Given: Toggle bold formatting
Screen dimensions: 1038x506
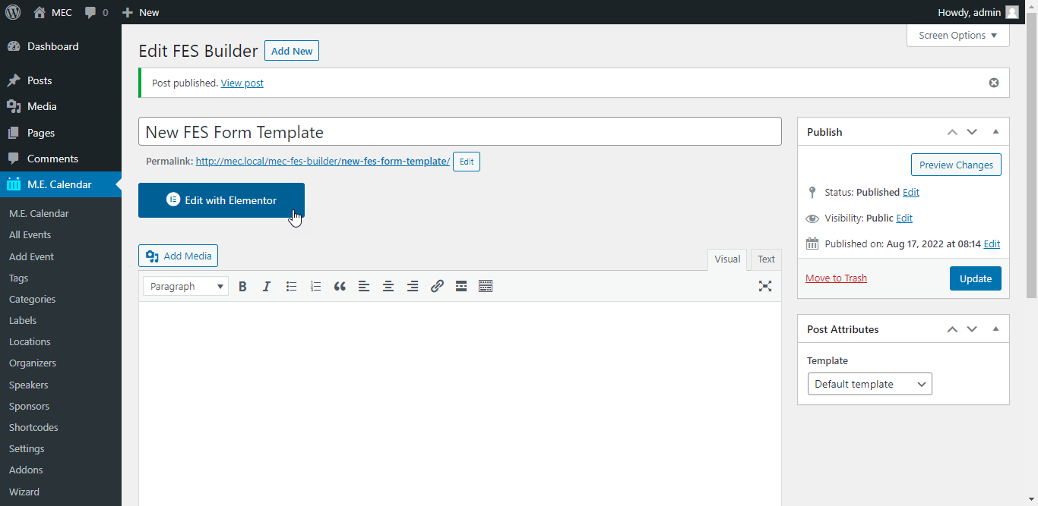Looking at the screenshot, I should pyautogui.click(x=242, y=286).
